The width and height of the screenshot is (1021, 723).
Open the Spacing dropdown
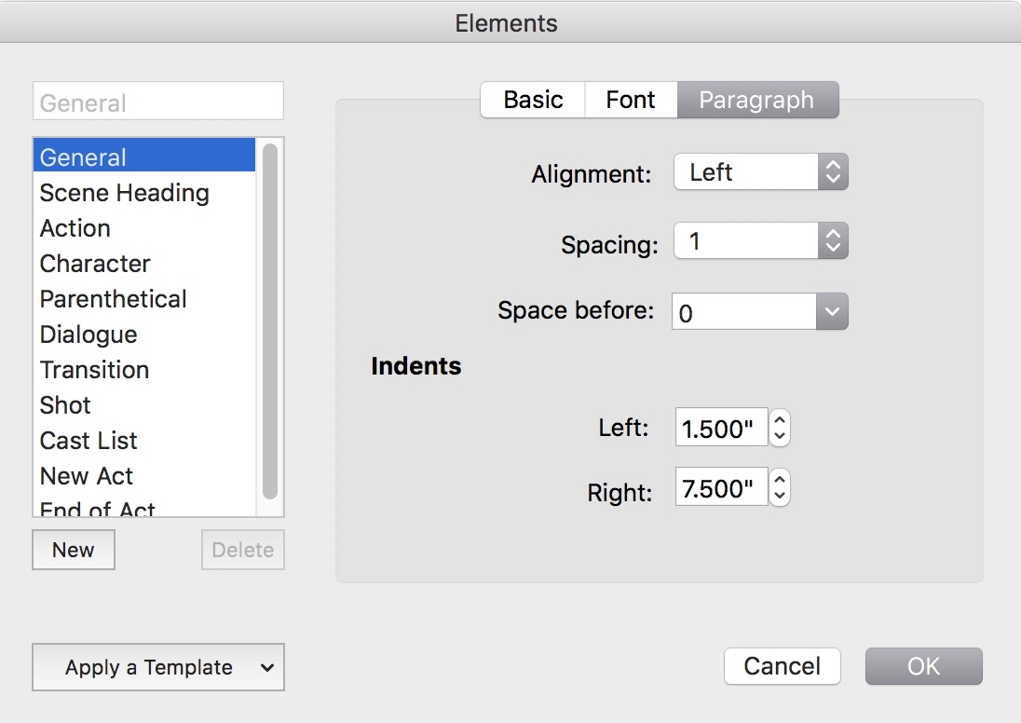[760, 241]
